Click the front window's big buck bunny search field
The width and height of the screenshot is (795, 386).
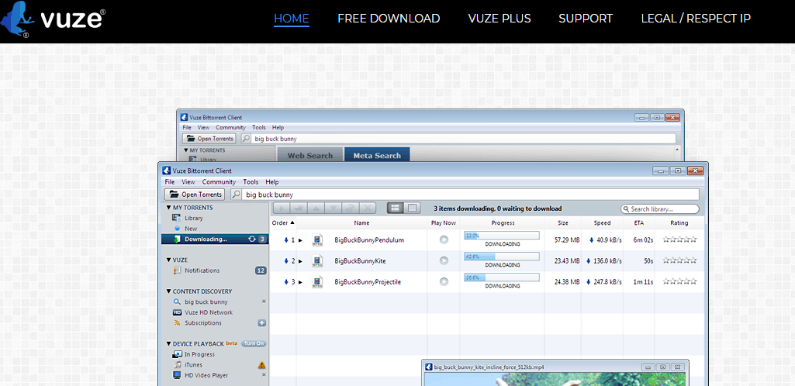pos(471,195)
